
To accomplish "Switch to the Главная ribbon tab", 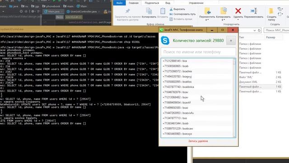I will (x=134, y=3).
